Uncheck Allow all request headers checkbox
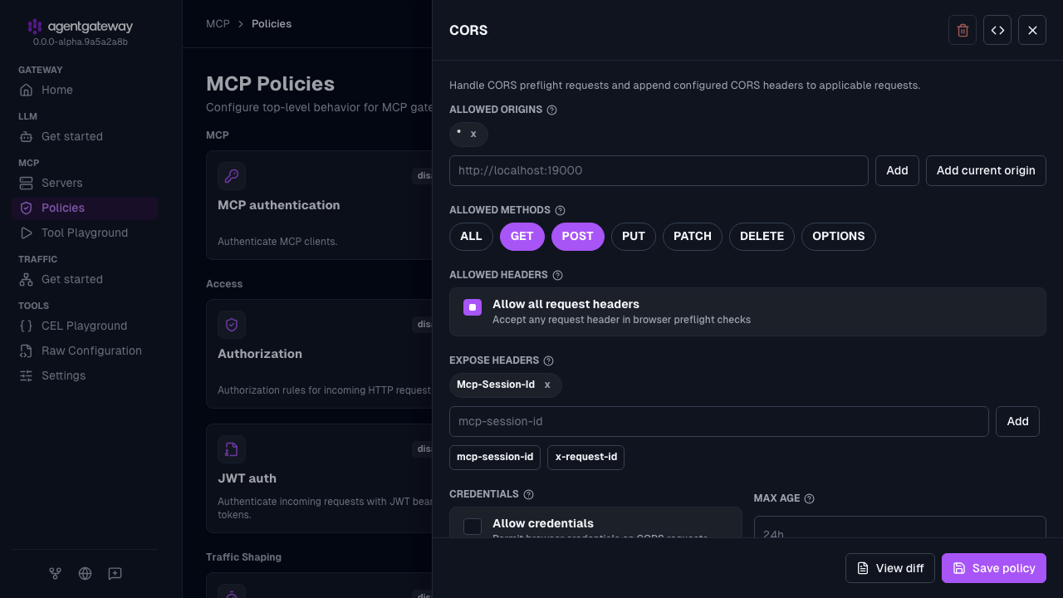1063x598 pixels. [473, 307]
